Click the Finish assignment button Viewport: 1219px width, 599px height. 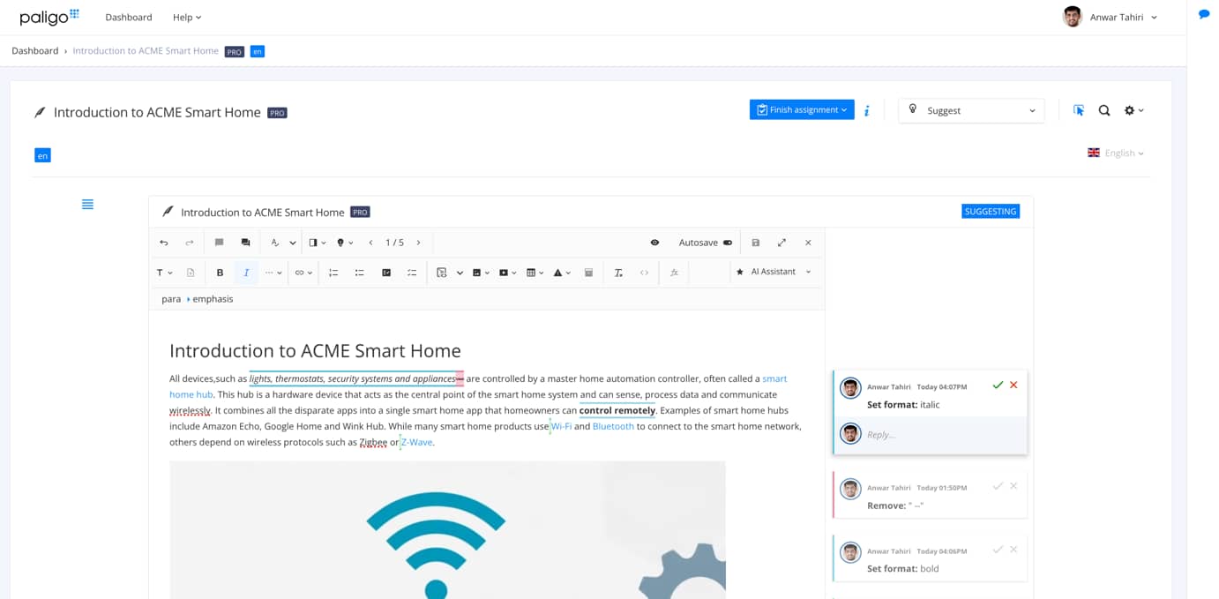801,109
